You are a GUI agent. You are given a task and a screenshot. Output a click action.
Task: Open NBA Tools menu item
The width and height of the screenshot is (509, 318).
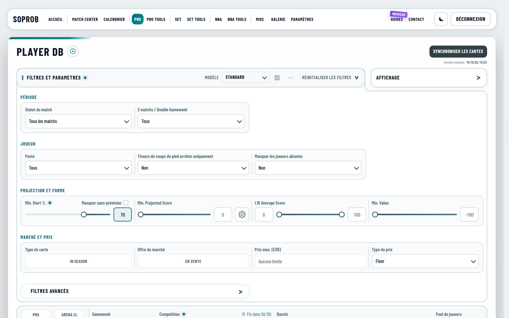pyautogui.click(x=237, y=19)
